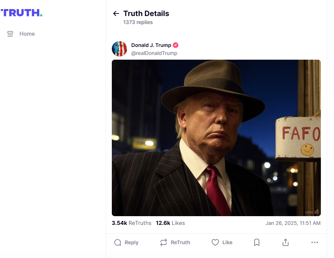Open the poster's profile avatar
This screenshot has width=334, height=258.
click(x=119, y=49)
